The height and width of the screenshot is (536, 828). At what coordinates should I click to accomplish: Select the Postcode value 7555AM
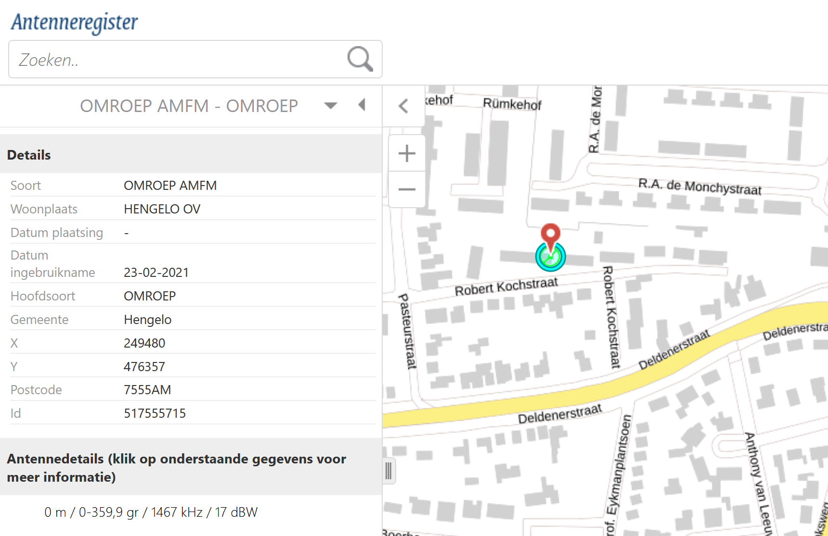[147, 390]
